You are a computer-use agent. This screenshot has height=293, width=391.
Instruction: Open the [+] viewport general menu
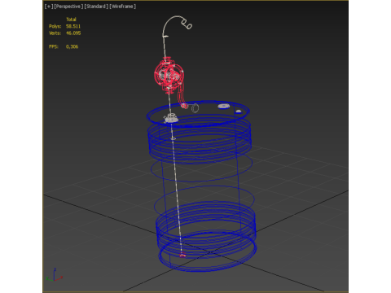(49, 7)
